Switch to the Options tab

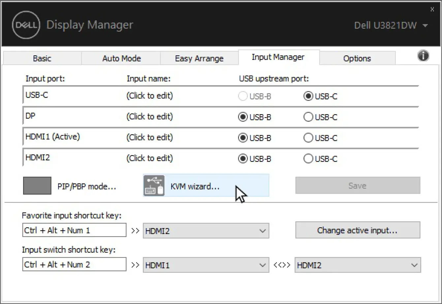pyautogui.click(x=357, y=58)
